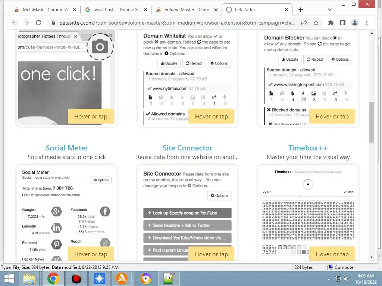Click the Facebook round icon
This screenshot has height=286, width=382.
point(105,212)
